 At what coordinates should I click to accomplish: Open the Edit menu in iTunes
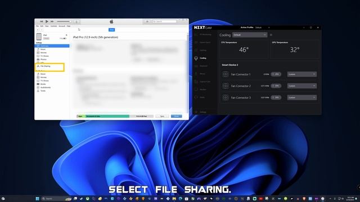click(42, 26)
